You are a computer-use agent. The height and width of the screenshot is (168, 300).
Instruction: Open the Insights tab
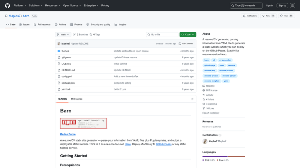(x=120, y=25)
